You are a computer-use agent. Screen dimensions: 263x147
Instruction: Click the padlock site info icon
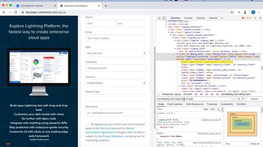[23, 12]
